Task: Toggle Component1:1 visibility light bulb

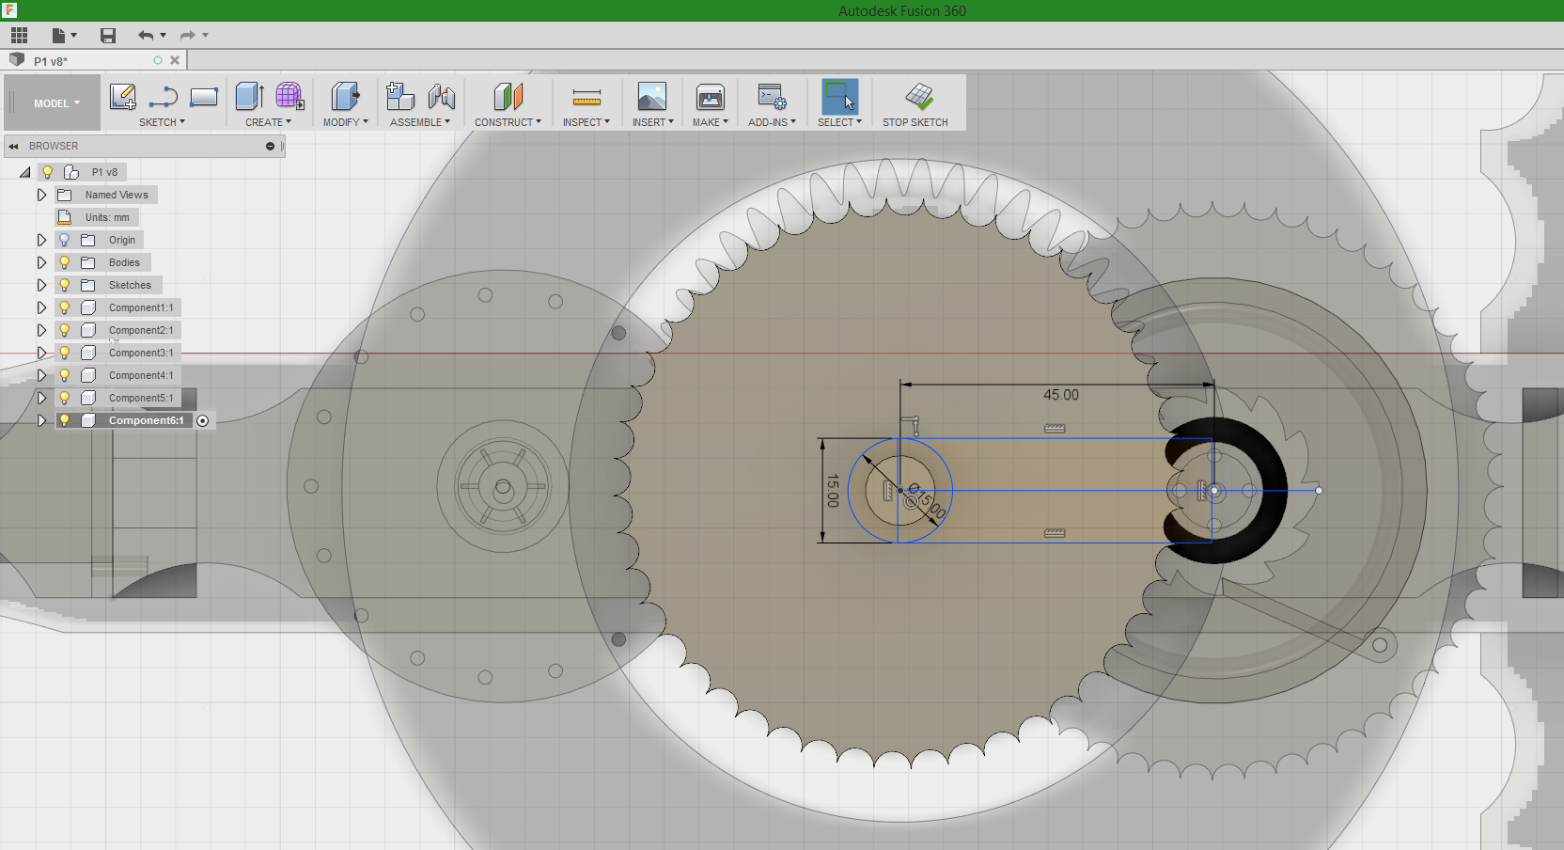Action: (64, 307)
